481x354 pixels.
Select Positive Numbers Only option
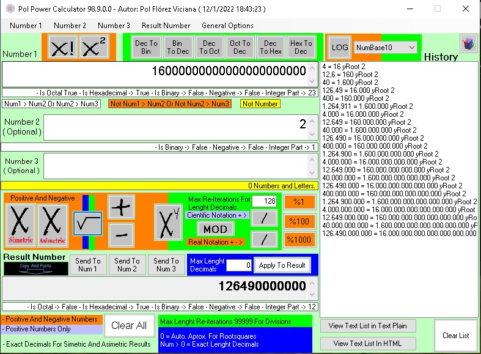(x=51, y=329)
